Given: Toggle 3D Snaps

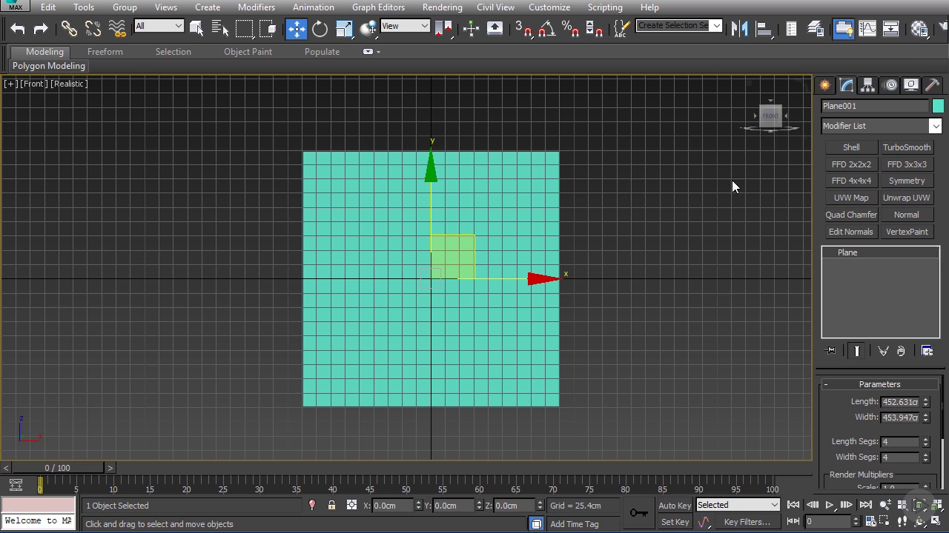Looking at the screenshot, I should [523, 29].
